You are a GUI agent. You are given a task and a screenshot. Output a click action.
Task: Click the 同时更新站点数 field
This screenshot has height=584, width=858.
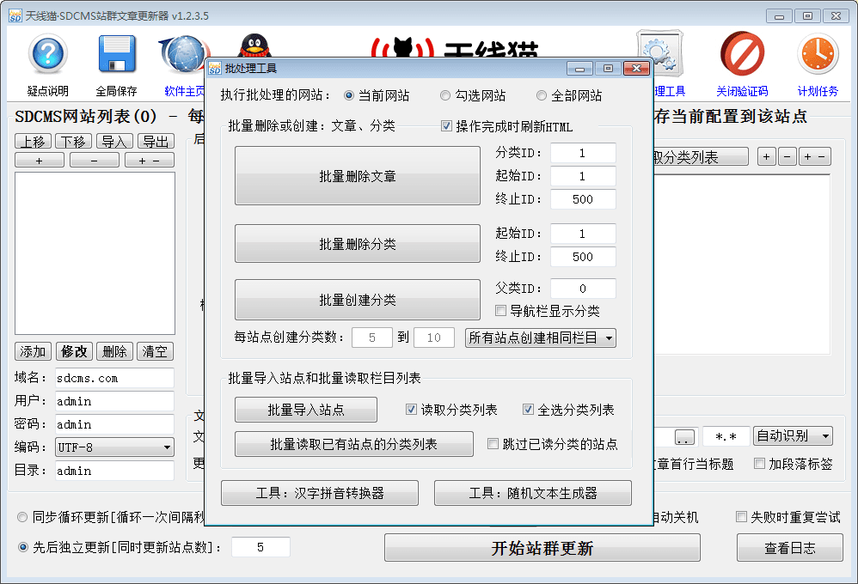coord(260,547)
